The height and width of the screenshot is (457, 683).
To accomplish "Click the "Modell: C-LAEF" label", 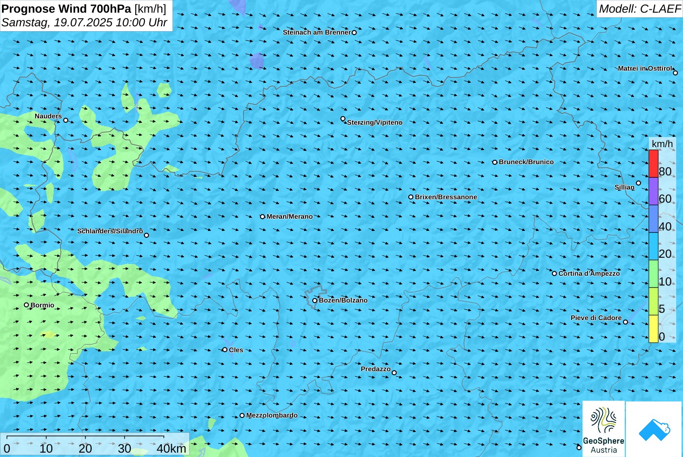I will (x=640, y=9).
